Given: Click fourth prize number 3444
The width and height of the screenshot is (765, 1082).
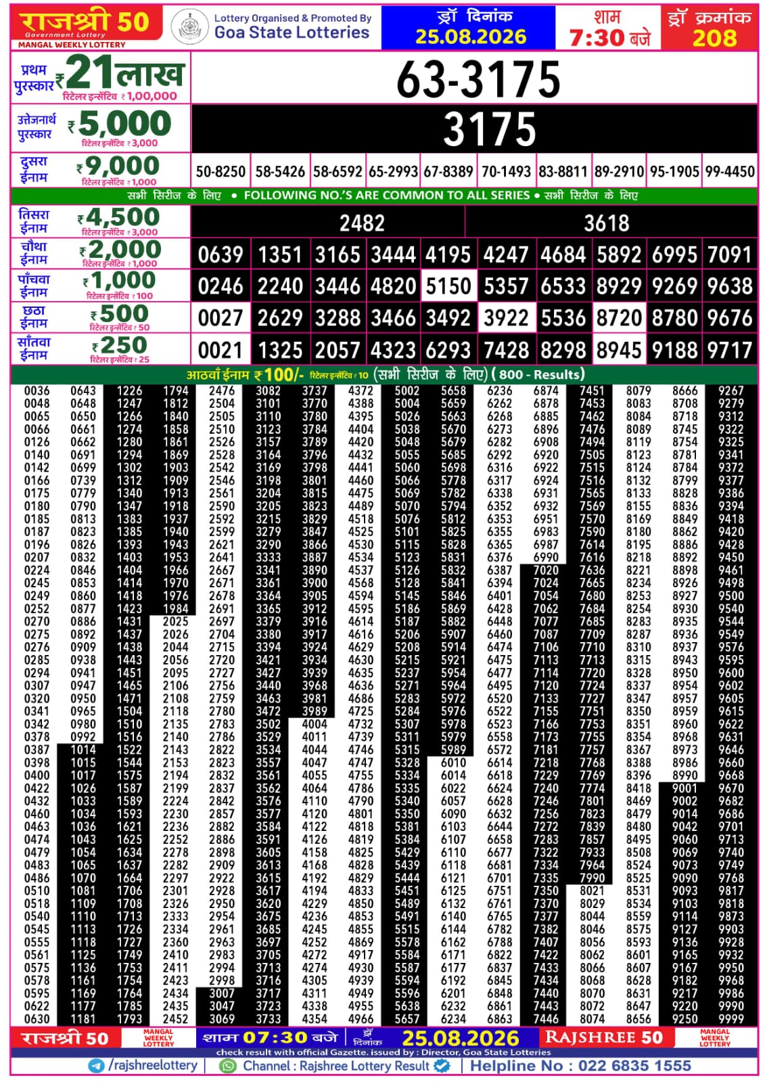Looking at the screenshot, I should coord(393,255).
